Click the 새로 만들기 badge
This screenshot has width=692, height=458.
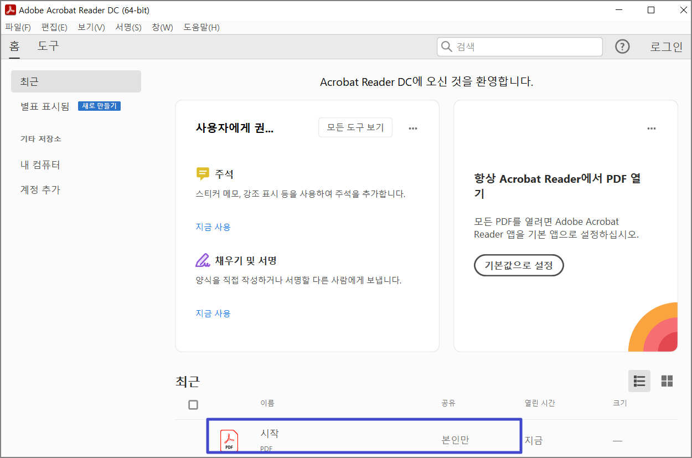[99, 106]
